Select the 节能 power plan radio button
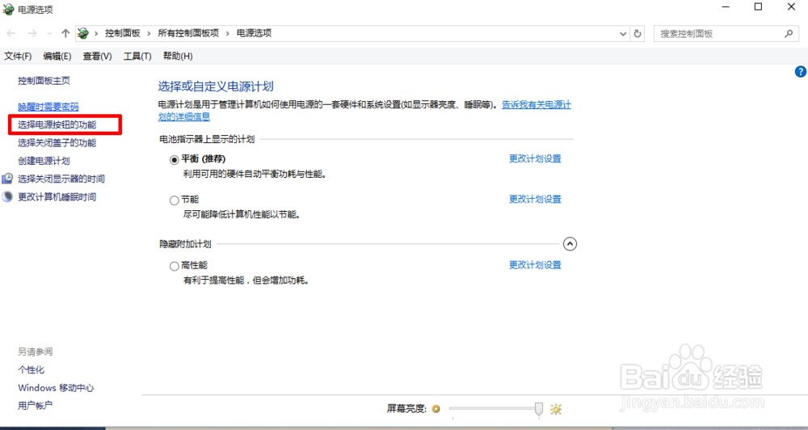Viewport: 808px width, 430px height. tap(175, 200)
